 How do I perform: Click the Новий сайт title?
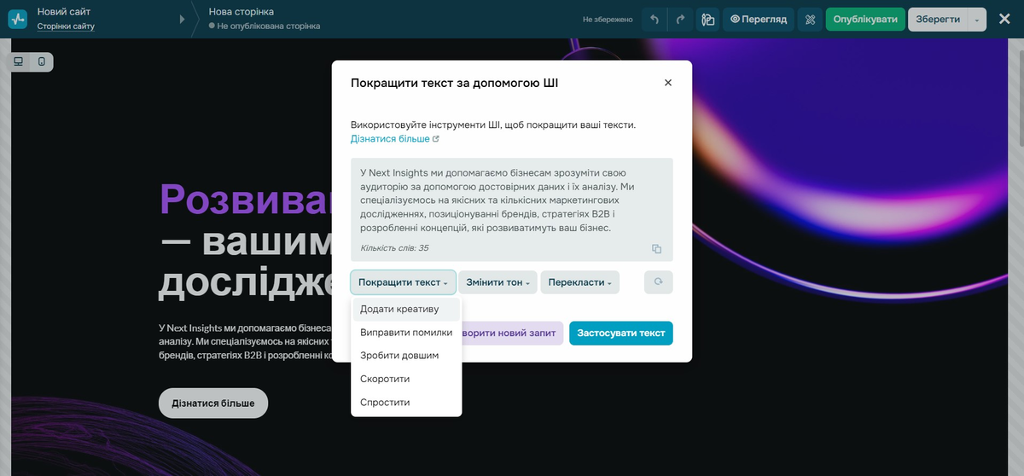click(64, 12)
